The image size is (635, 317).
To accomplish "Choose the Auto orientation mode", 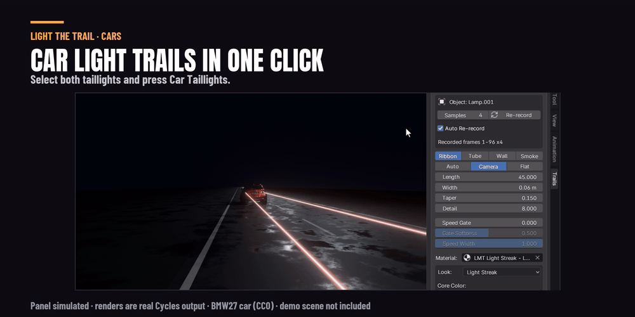I will pos(453,167).
